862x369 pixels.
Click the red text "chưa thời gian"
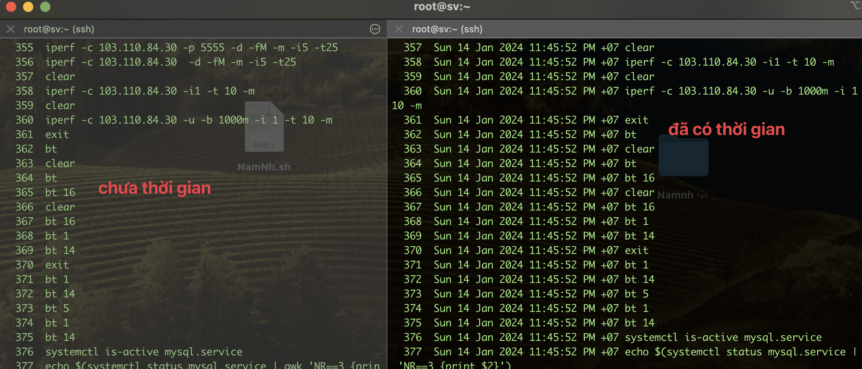(x=154, y=188)
